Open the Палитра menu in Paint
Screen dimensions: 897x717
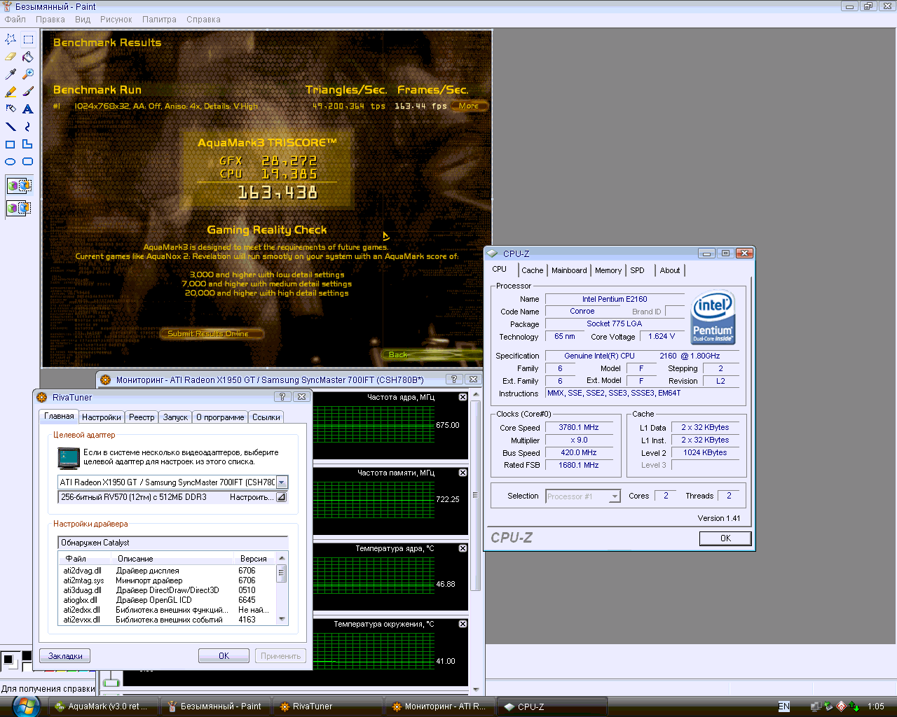click(160, 20)
